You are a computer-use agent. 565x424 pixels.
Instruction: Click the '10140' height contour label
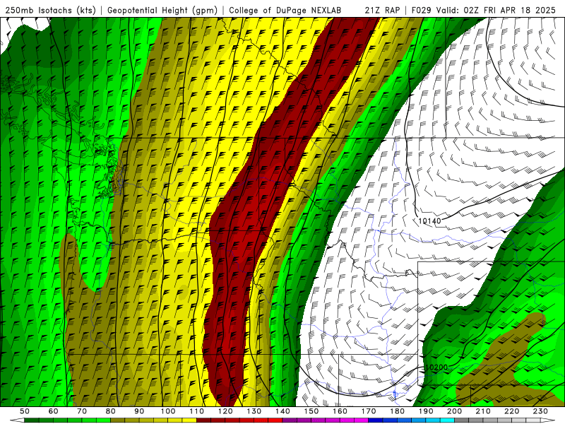(x=429, y=220)
